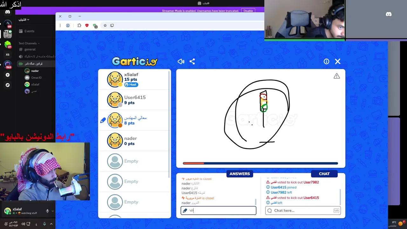Open the Events item in Discord
Viewport: 407px width, 229px height.
(27, 31)
